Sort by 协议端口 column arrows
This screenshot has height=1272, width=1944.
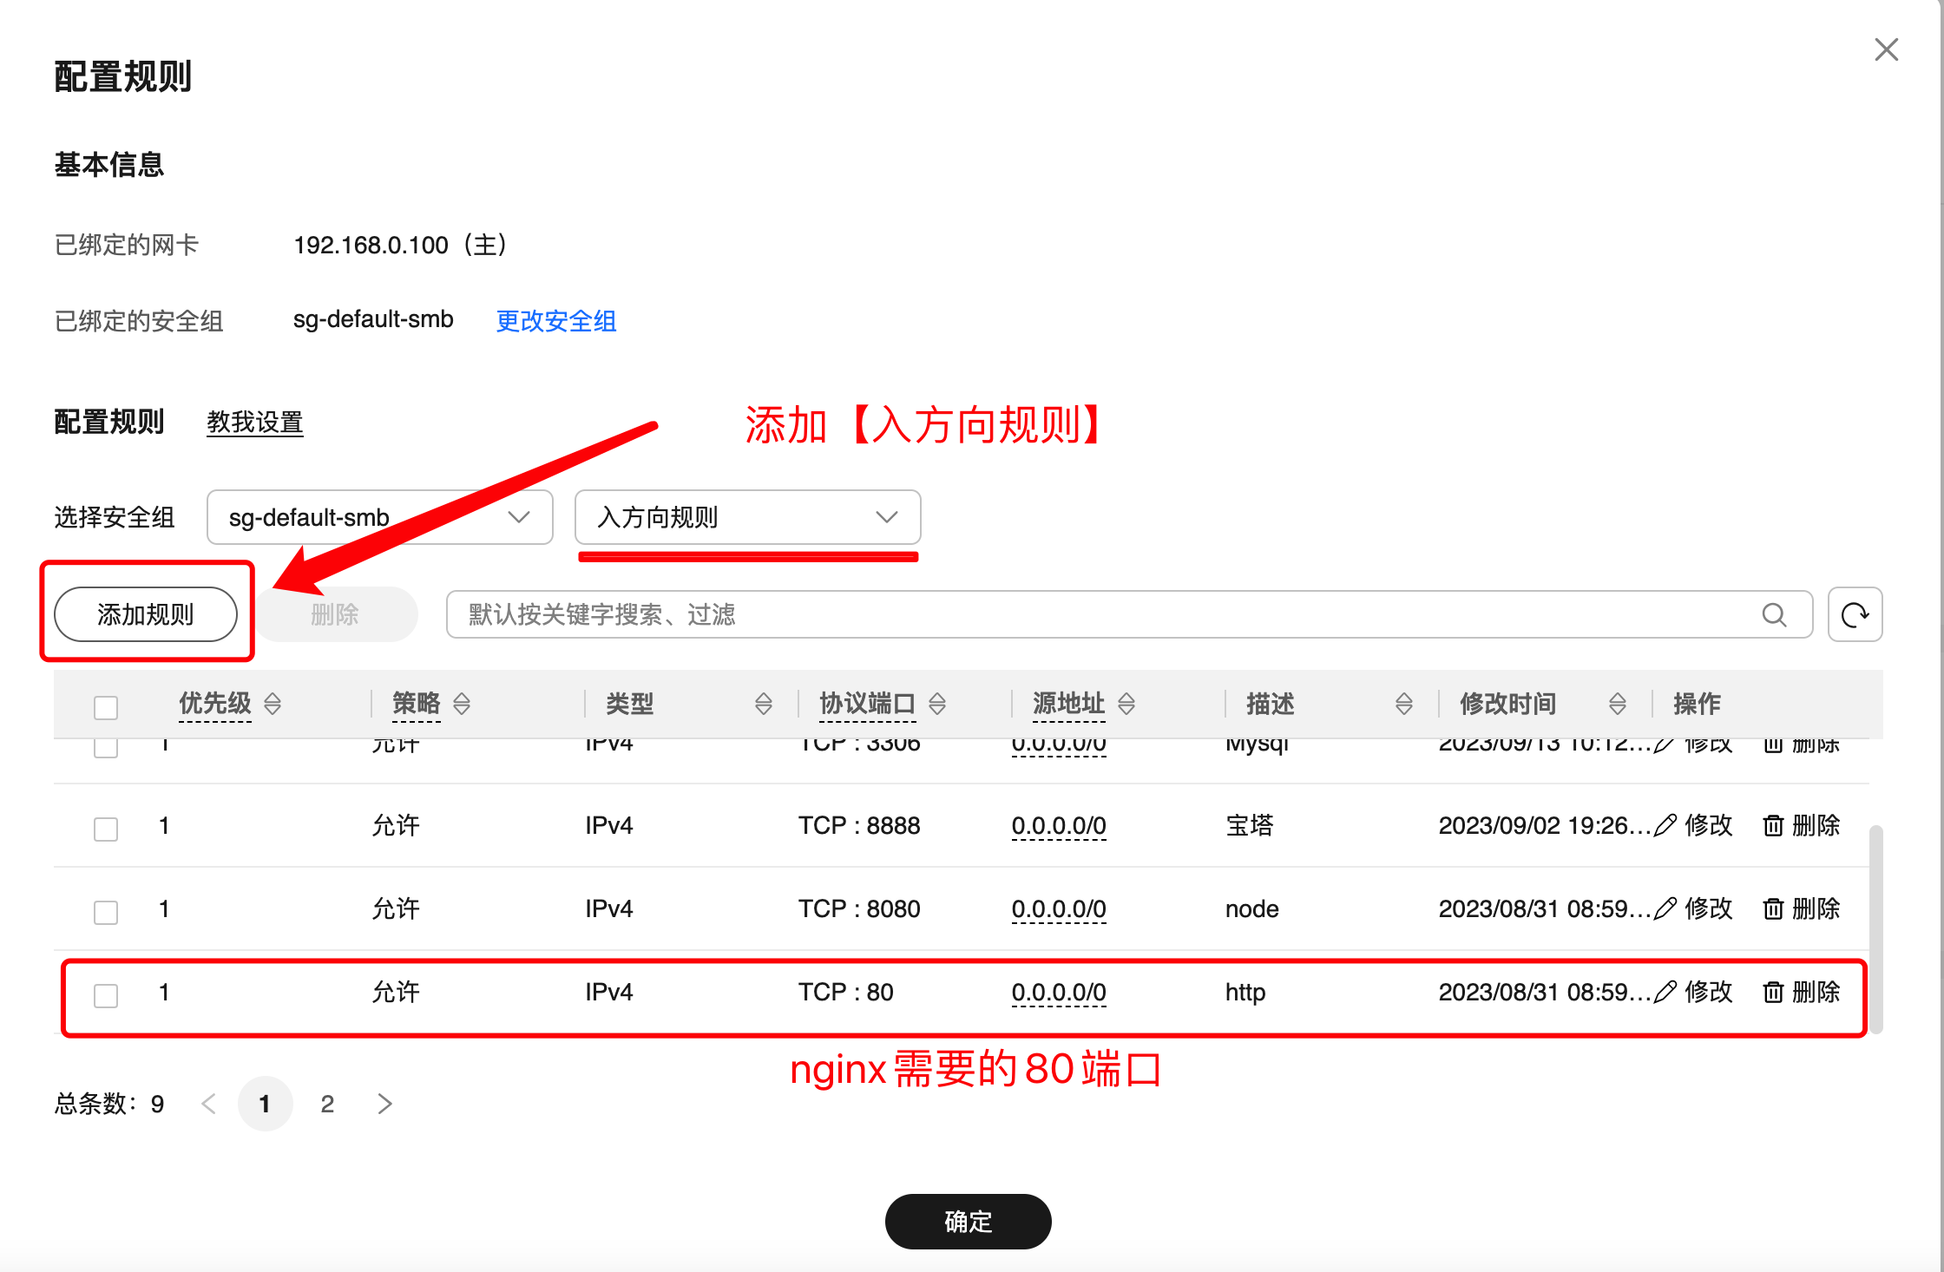pos(936,703)
